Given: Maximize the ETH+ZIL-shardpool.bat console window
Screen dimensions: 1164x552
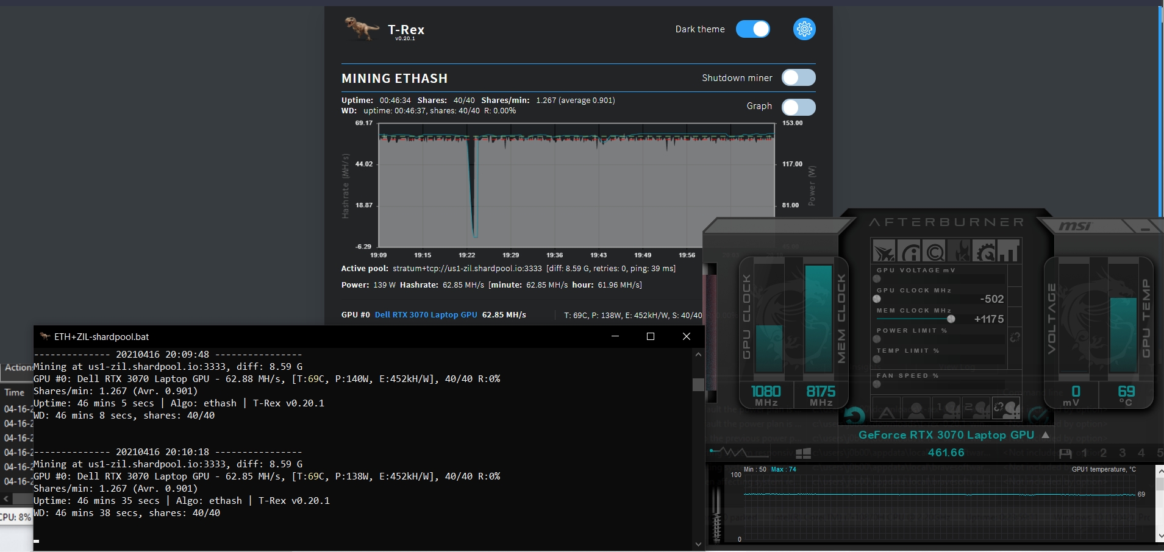Looking at the screenshot, I should (x=651, y=336).
